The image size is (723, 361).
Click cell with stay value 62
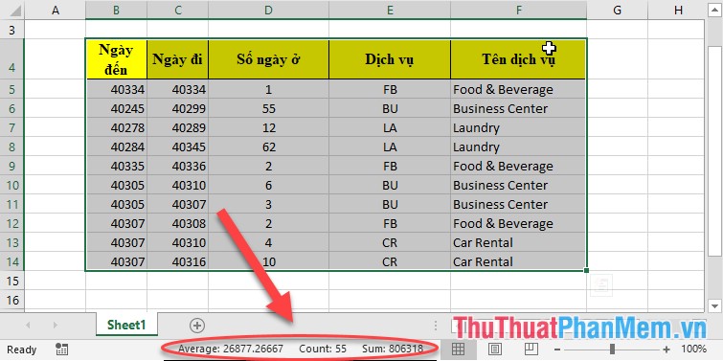pyautogui.click(x=269, y=147)
